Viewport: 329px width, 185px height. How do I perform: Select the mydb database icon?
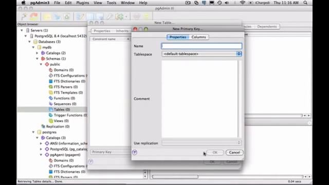(39, 47)
